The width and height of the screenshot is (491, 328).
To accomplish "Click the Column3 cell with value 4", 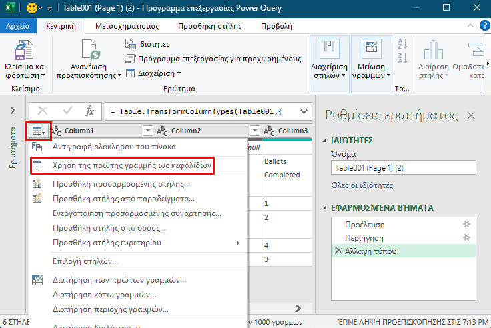I will 287,245.
